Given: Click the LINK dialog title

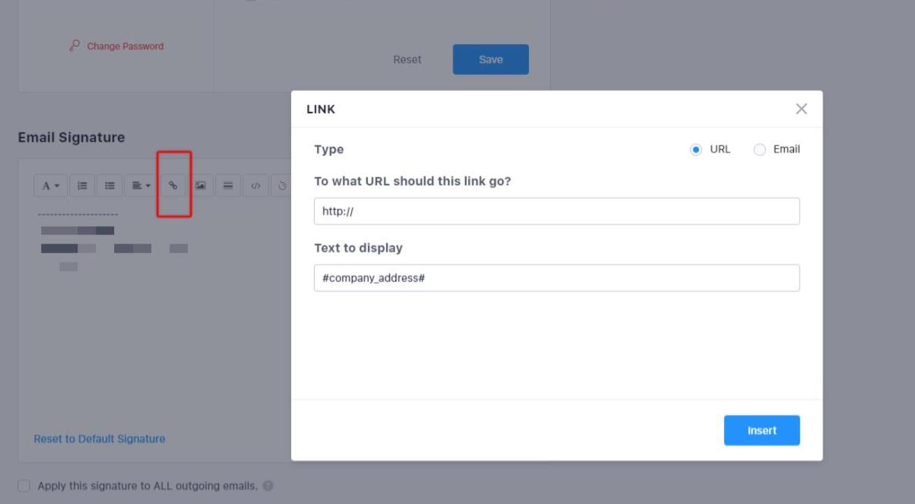Looking at the screenshot, I should pos(321,109).
